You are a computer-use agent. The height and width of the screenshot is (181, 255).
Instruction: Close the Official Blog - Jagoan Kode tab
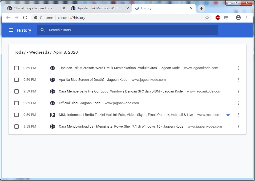tap(64, 8)
